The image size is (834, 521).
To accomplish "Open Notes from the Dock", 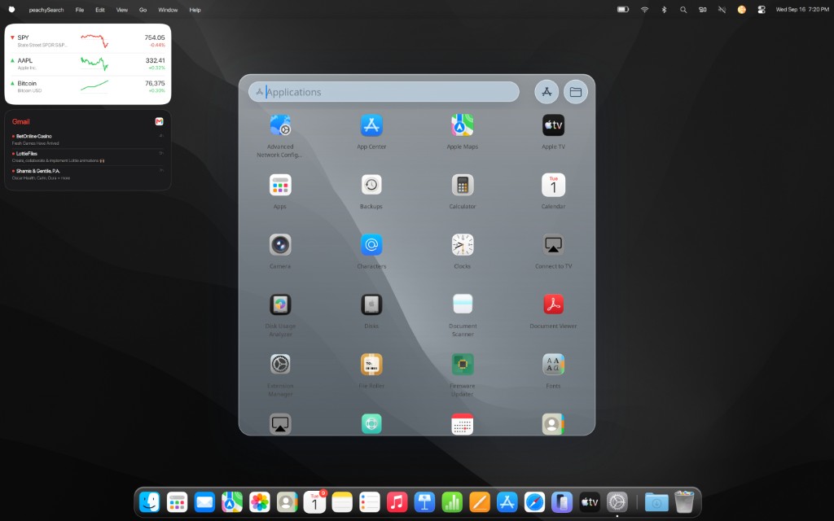I will click(x=342, y=501).
